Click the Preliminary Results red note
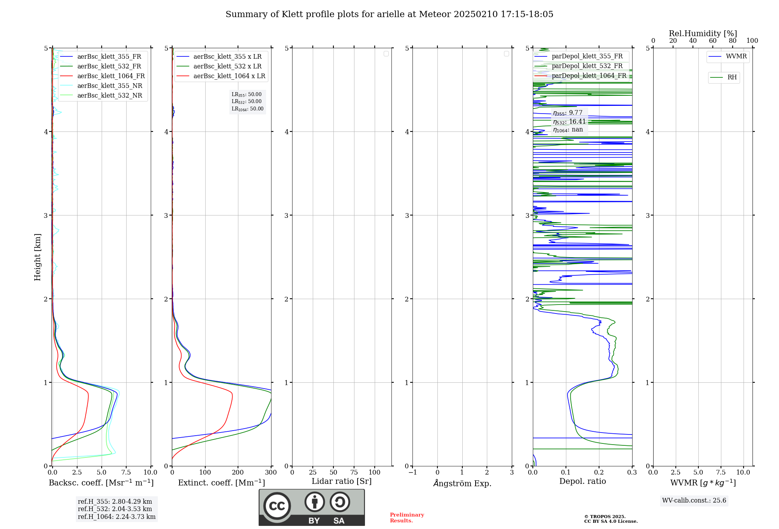The image size is (779, 529). (407, 518)
